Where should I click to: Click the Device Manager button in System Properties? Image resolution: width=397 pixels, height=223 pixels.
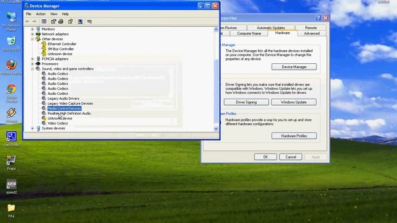coord(294,67)
